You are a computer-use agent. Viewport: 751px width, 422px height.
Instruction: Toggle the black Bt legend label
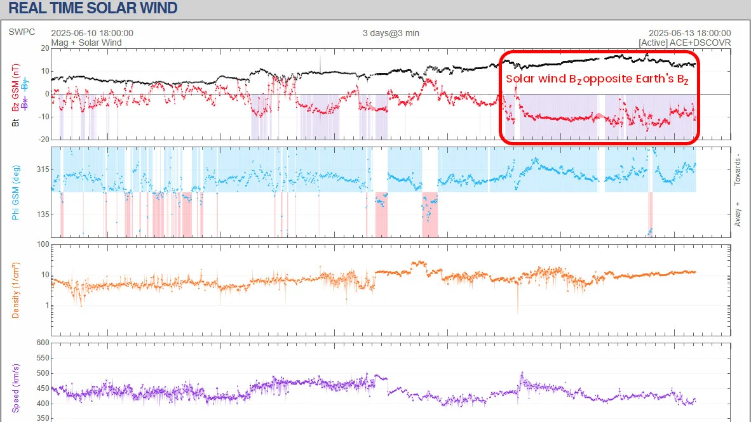click(x=15, y=122)
